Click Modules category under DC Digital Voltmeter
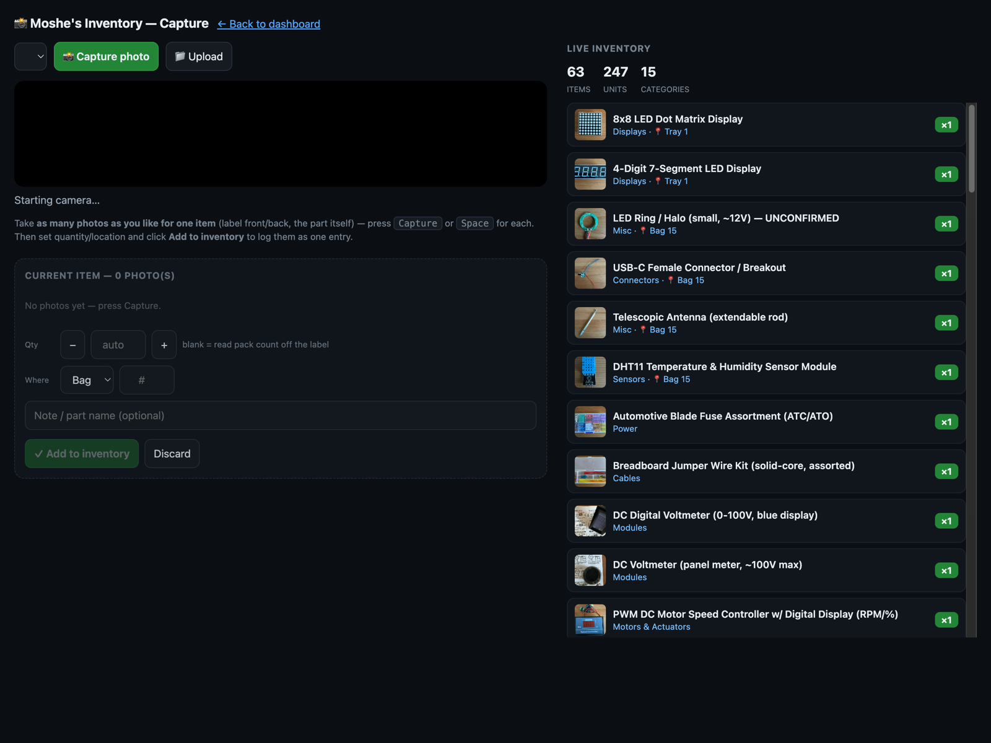 (x=630, y=528)
